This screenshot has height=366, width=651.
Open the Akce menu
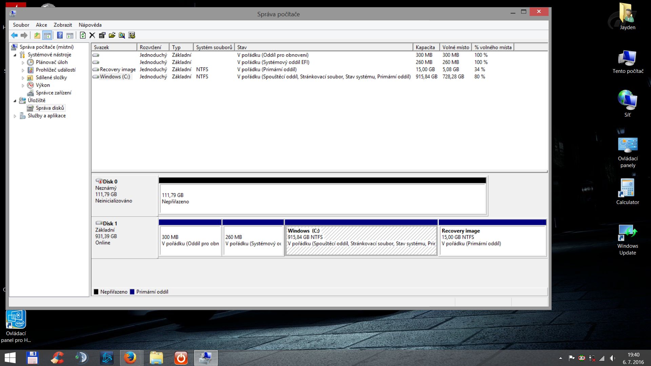pos(41,25)
